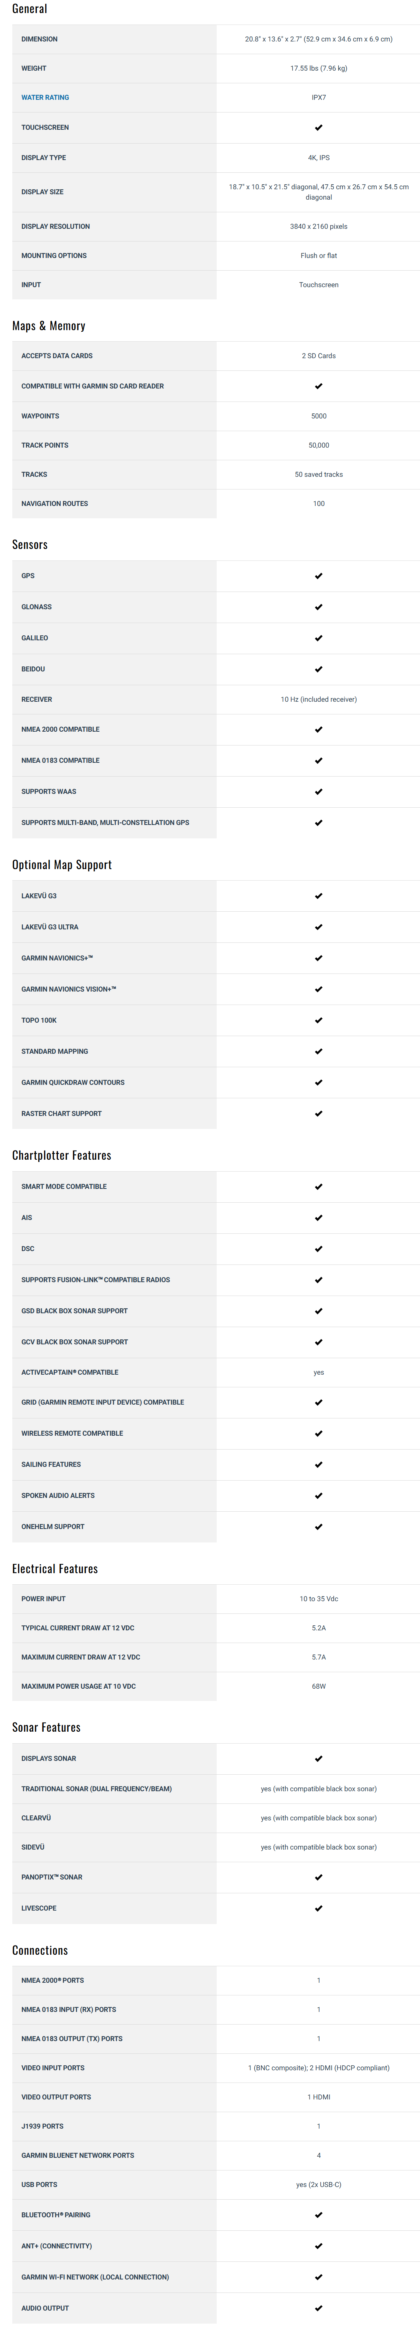Click the Sailing Features checkmark icon

point(319,1464)
